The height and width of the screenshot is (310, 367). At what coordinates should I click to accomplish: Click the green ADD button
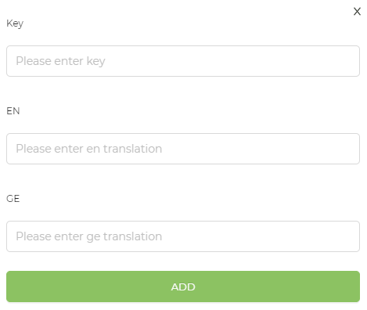point(183,287)
